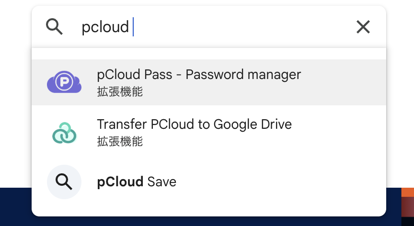The image size is (414, 226).
Task: Click the search icon beside pCloud Save
Action: 64,182
